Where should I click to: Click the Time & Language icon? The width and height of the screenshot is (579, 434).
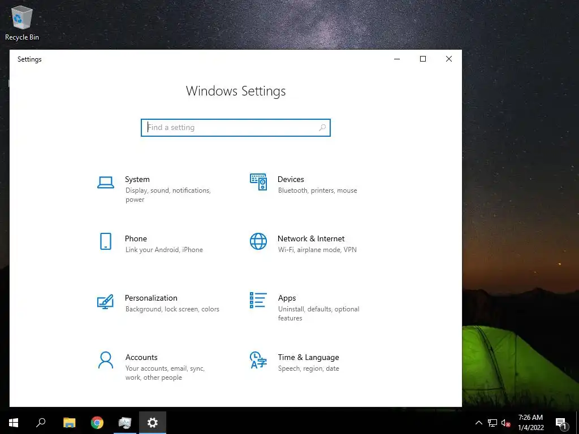258,360
